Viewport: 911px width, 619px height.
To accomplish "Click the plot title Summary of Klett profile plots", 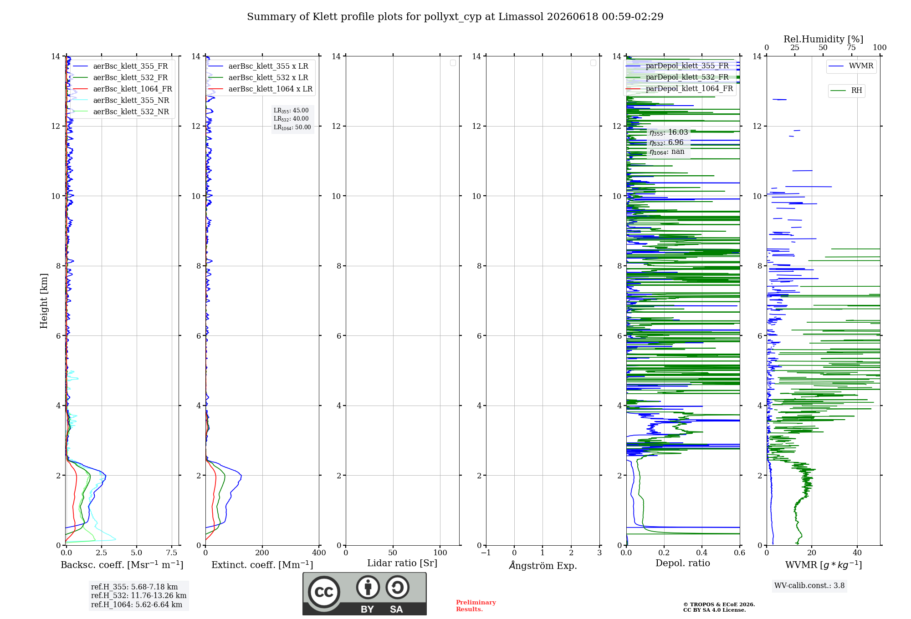I will (455, 16).
